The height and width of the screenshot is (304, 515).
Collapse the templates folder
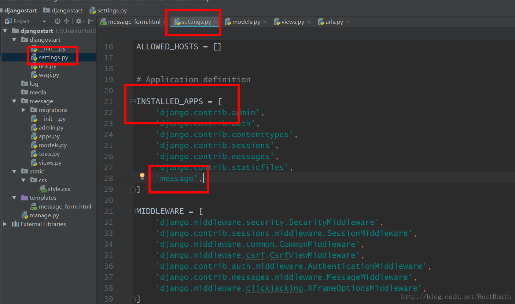(14, 198)
